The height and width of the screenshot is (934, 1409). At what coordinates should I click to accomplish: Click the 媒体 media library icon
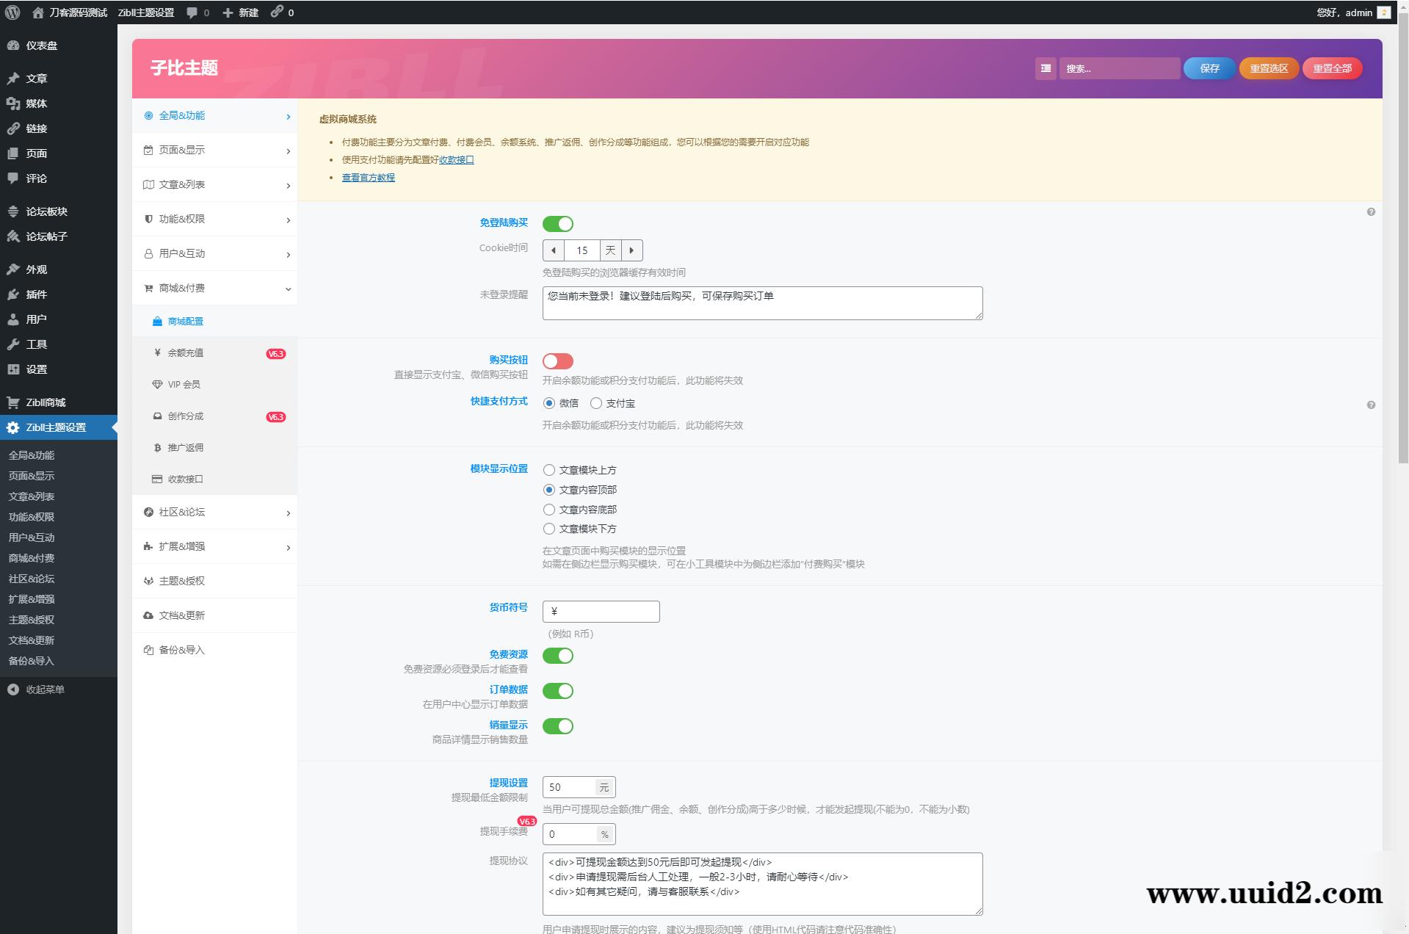click(14, 104)
